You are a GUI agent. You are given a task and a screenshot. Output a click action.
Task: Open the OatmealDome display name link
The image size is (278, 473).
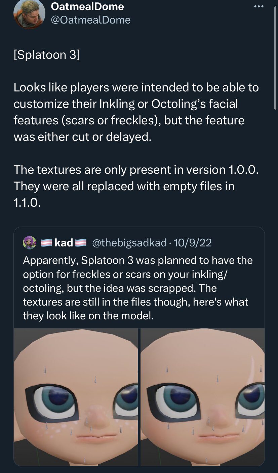[x=87, y=6]
